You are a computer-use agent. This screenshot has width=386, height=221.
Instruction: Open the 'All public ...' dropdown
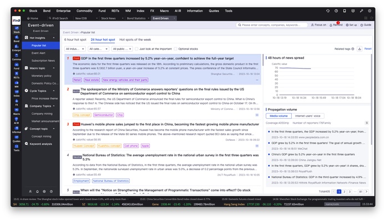click(122, 49)
